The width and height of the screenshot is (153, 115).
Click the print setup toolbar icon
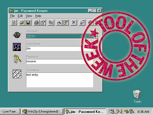[x=43, y=23]
